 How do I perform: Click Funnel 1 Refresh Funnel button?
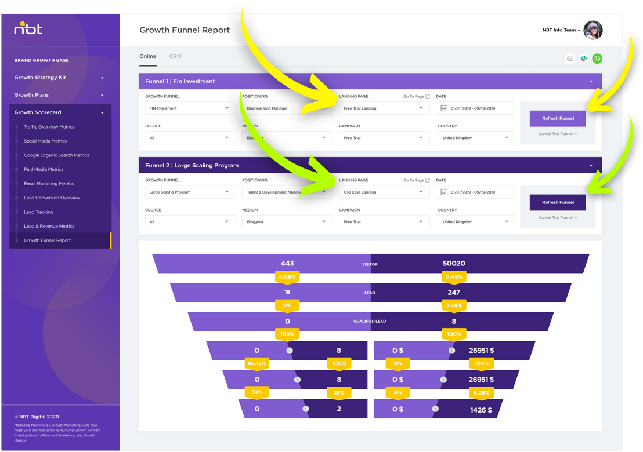558,118
